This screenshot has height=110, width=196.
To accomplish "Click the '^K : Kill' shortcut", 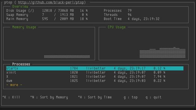I will pyautogui.click(x=11, y=97).
